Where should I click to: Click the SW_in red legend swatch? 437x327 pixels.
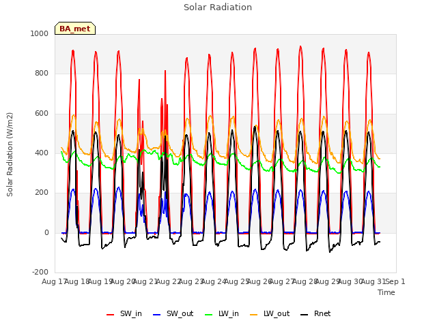pyautogui.click(x=111, y=314)
